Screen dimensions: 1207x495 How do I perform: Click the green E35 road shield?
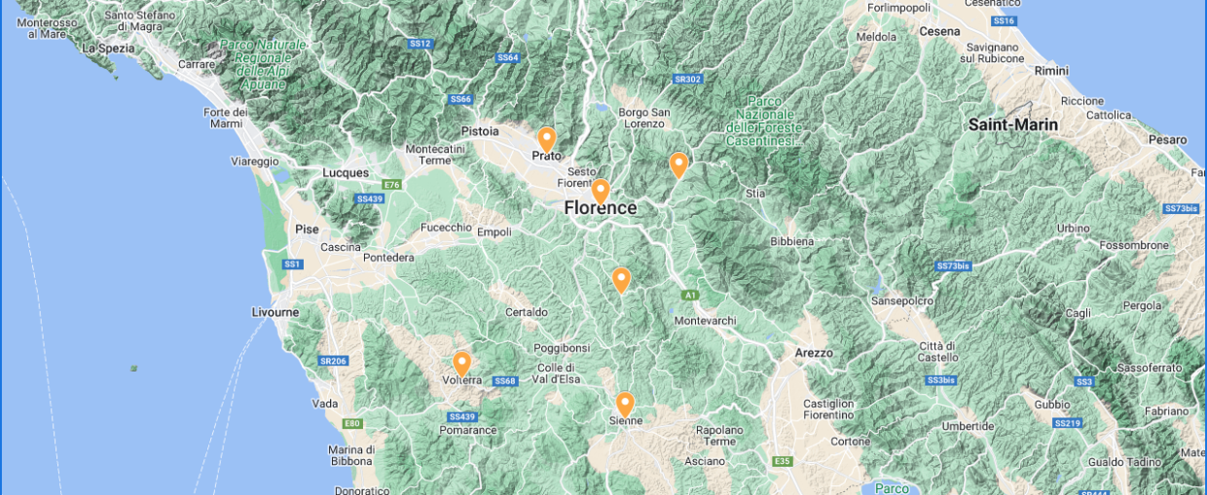tap(783, 461)
